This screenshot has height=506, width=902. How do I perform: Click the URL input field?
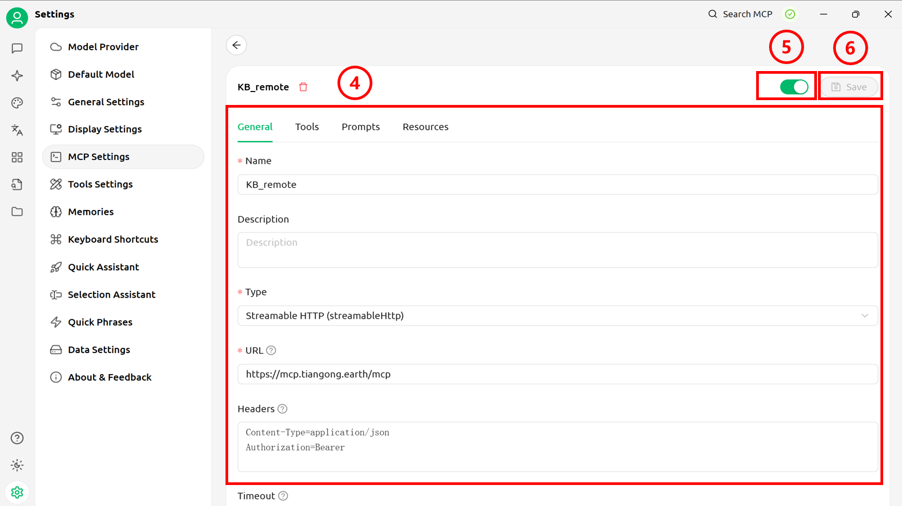[x=557, y=374]
